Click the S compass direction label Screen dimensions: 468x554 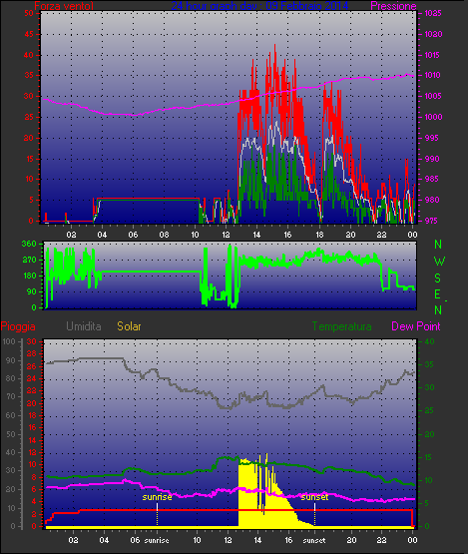point(438,278)
